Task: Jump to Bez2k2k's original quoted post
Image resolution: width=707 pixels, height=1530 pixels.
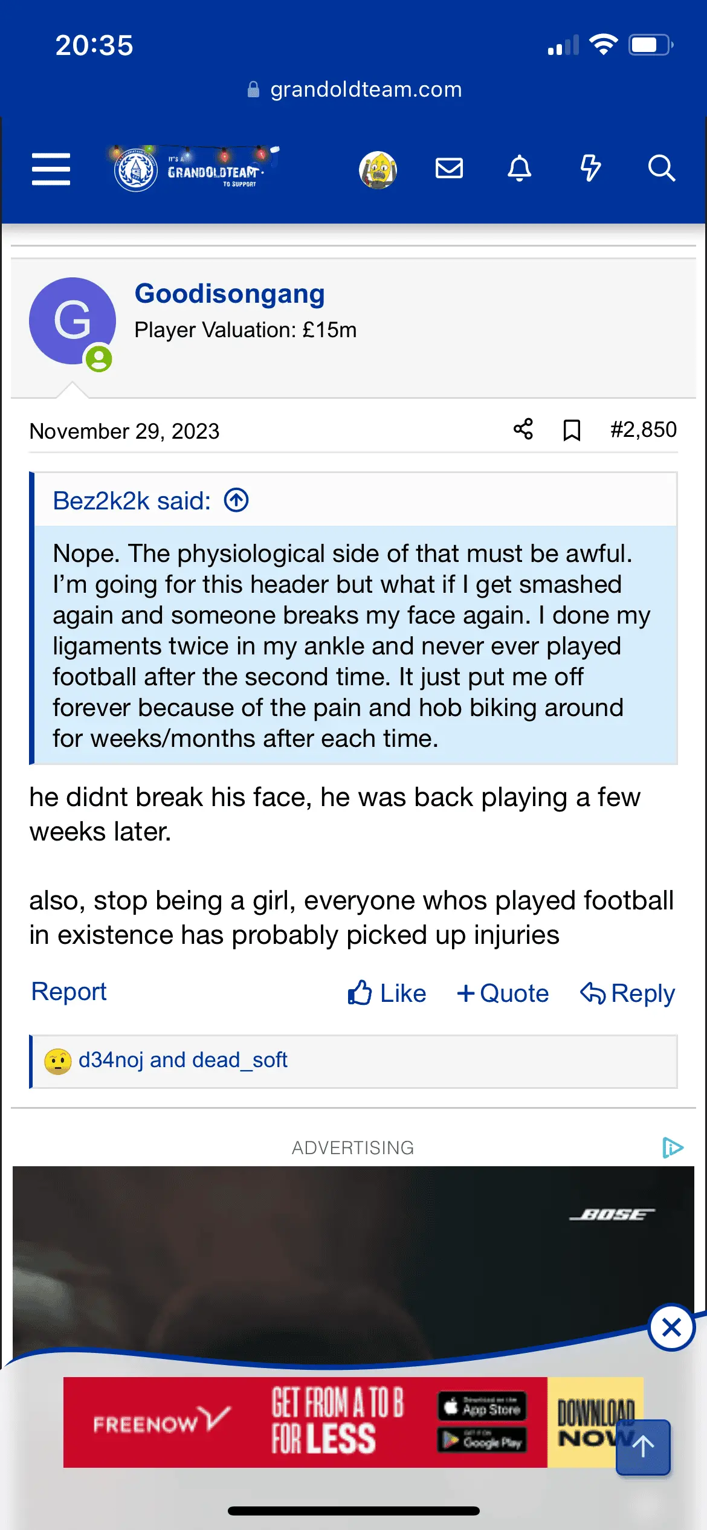Action: tap(236, 500)
